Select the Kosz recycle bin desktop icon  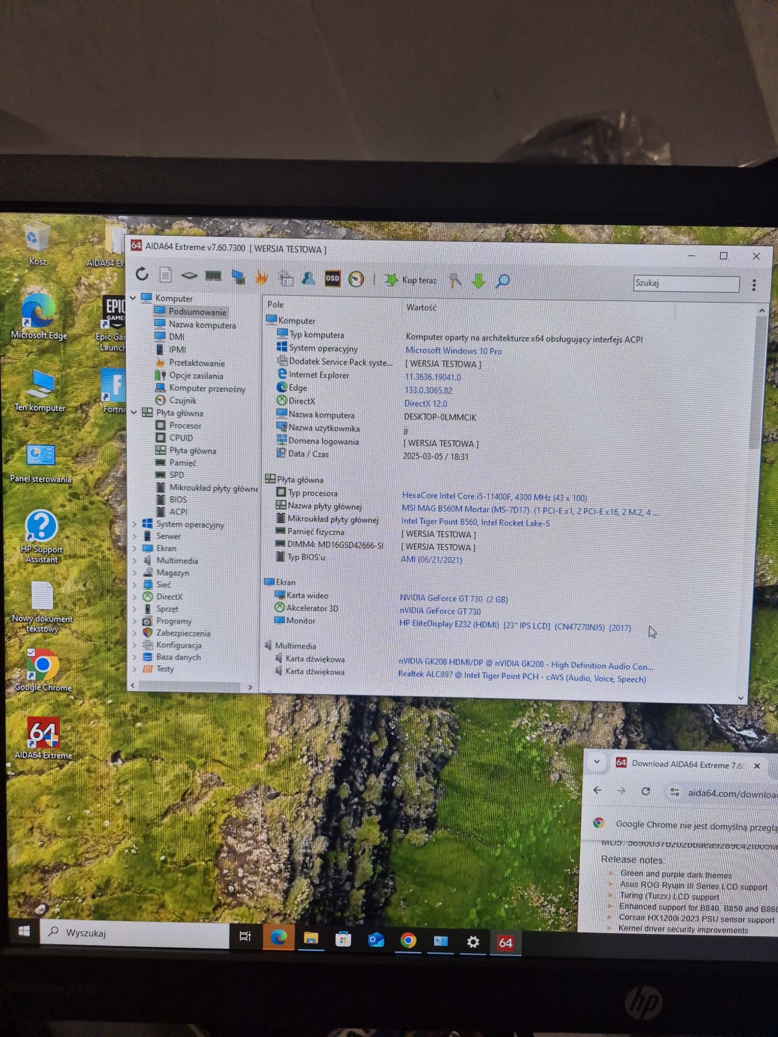pyautogui.click(x=37, y=244)
